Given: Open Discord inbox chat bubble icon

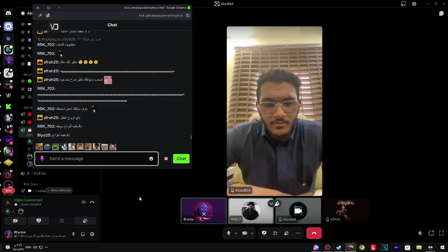Looking at the screenshot, I should (x=441, y=13).
